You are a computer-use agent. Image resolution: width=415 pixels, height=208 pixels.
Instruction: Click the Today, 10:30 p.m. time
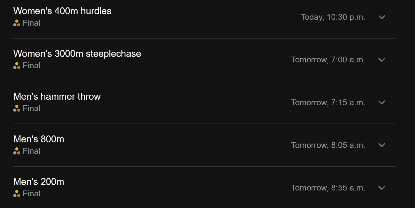[x=333, y=17]
